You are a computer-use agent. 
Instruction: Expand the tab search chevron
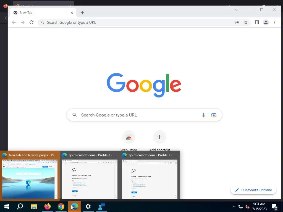[236, 10]
